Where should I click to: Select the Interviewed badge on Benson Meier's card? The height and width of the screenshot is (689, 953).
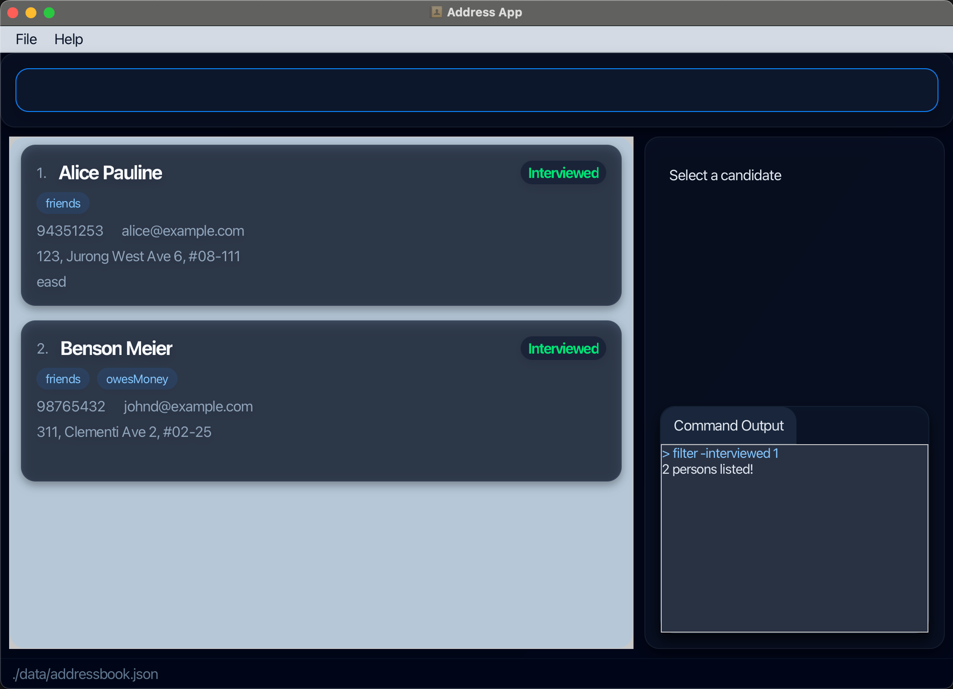(x=563, y=348)
